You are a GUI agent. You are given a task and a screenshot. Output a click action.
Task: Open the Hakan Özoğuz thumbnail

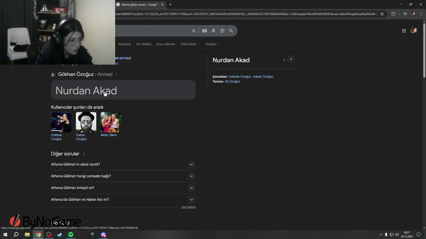86,122
